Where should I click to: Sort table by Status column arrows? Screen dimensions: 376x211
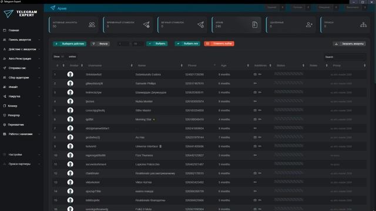303,66
